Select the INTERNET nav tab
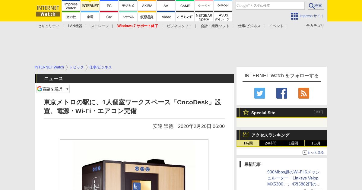 90,5
